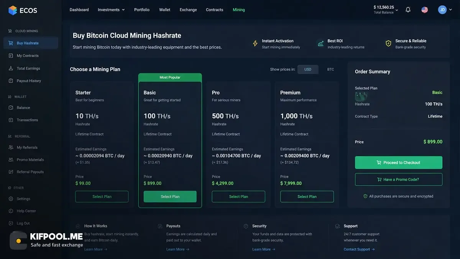Viewport: 460px width, 259px height.
Task: Click Premium price $ 7,999.00
Action: 291,183
